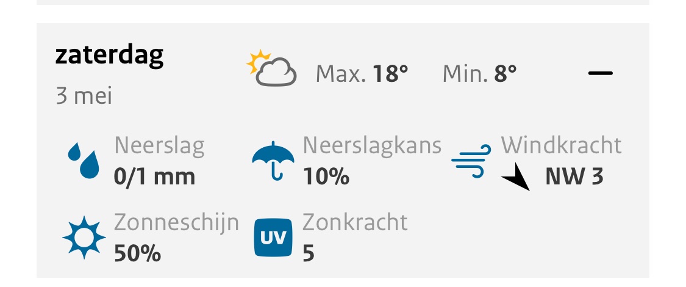The width and height of the screenshot is (686, 287).
Task: Click the raindrops precipitation icon
Action: 84,161
